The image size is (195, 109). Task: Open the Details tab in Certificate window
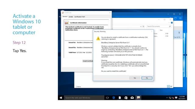(x=71, y=17)
